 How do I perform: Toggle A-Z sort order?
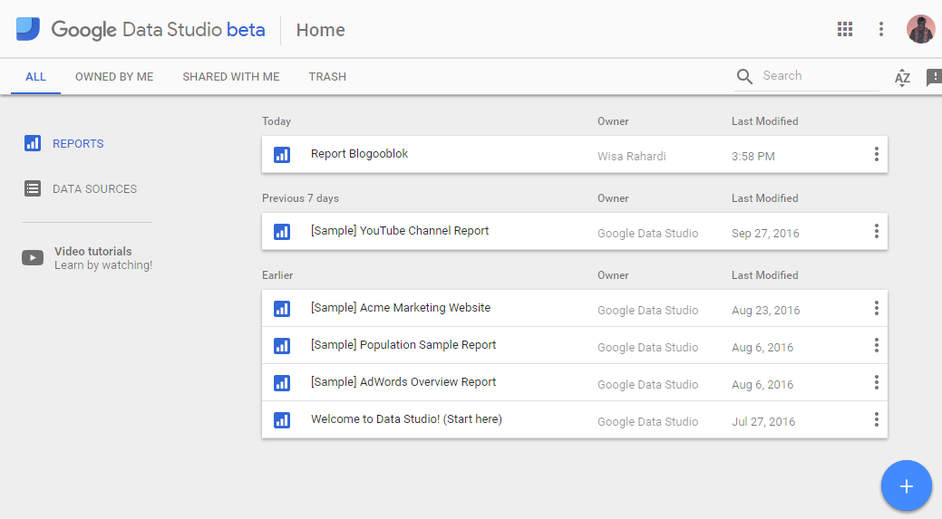pos(902,77)
